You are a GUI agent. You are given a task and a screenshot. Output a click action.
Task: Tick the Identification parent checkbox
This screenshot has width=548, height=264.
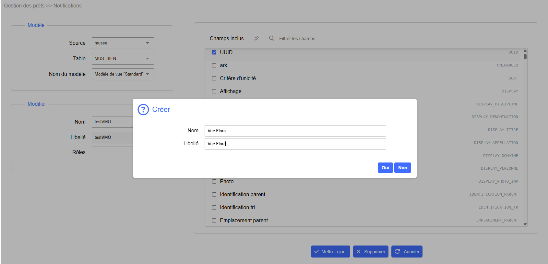(214, 194)
